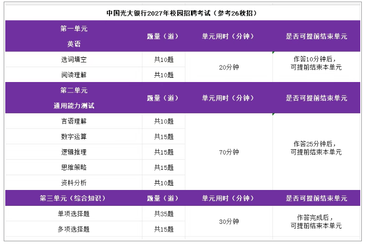Click the 作答完成后 early-finish note
365x245 pixels.
click(x=316, y=222)
